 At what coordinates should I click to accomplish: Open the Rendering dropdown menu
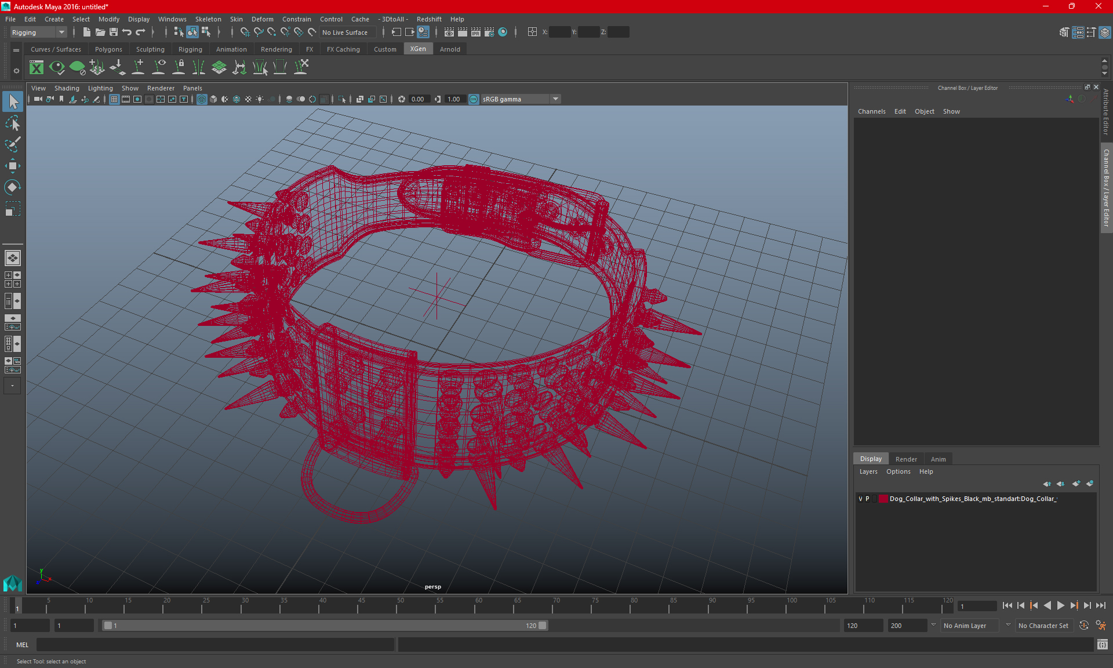(277, 49)
